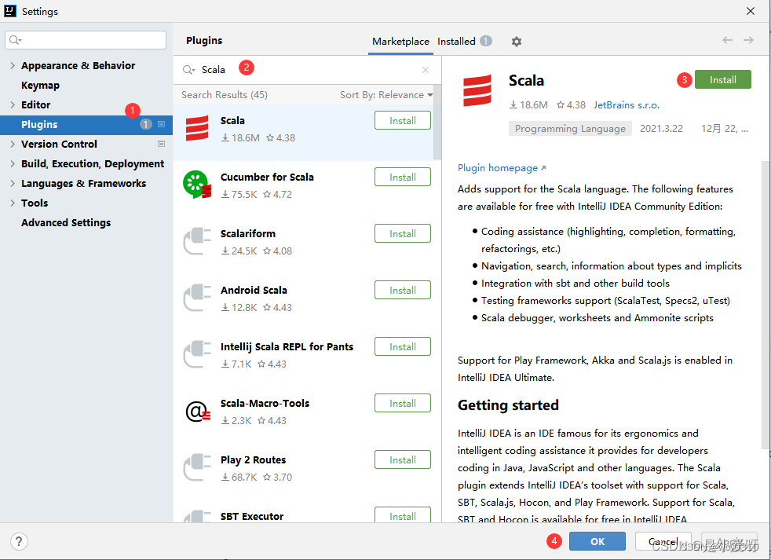Expand the Version Control node
771x560 pixels.
(x=13, y=145)
